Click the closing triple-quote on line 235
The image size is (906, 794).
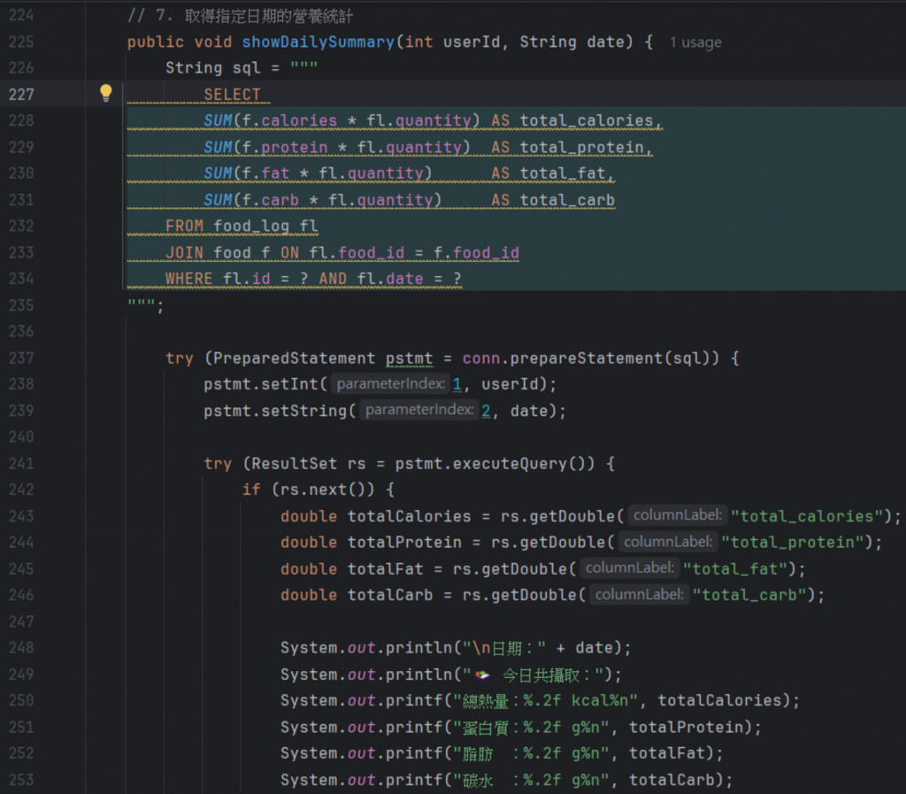142,302
